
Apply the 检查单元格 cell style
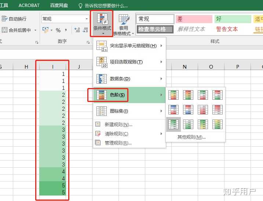(155, 29)
